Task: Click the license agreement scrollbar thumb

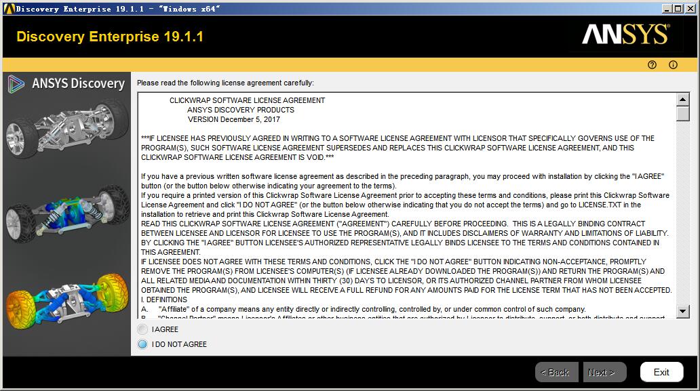Action: click(682, 114)
